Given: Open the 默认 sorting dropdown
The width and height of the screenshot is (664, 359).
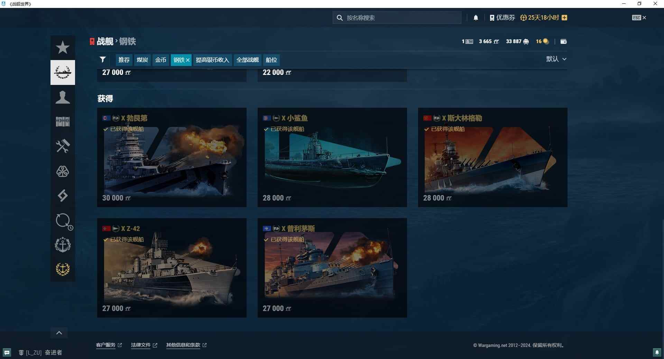Looking at the screenshot, I should click(x=556, y=59).
